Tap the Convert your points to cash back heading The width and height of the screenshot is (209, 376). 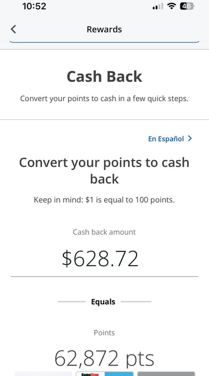tap(104, 170)
